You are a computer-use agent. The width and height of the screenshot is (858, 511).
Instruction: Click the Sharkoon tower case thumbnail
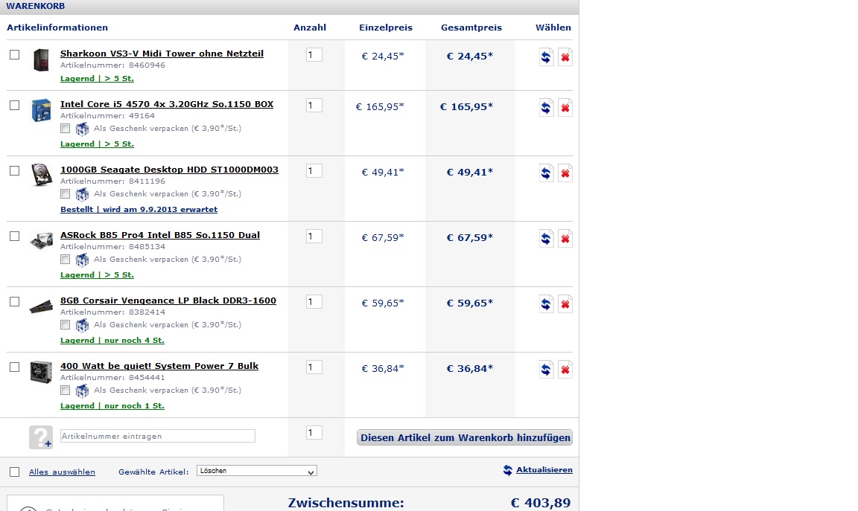click(x=41, y=60)
